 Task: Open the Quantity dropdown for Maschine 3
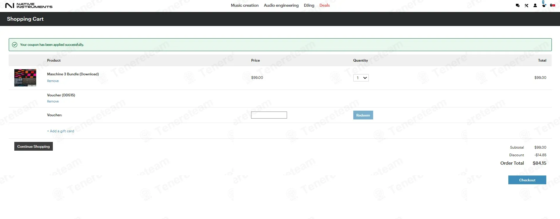click(x=361, y=78)
